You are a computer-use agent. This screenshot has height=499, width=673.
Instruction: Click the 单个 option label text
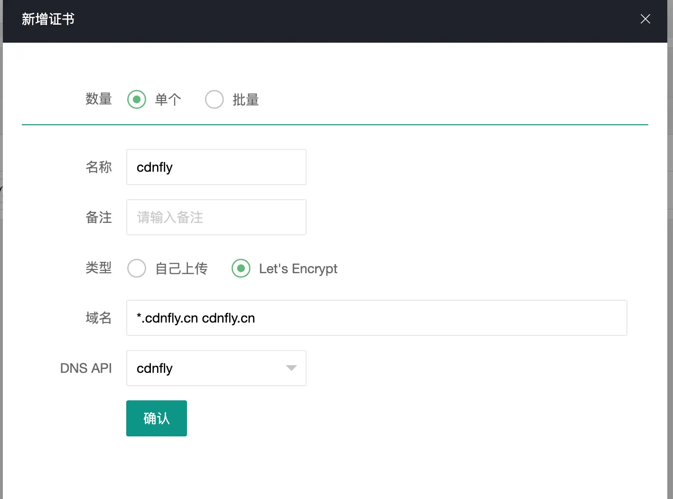[x=168, y=100]
